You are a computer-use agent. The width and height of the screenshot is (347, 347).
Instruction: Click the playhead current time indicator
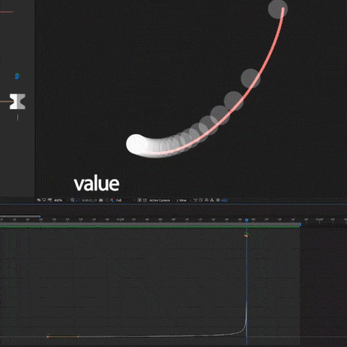246,220
